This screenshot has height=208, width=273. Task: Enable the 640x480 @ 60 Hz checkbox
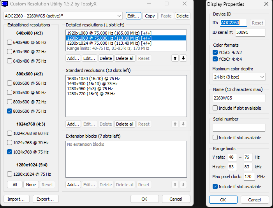10,42
